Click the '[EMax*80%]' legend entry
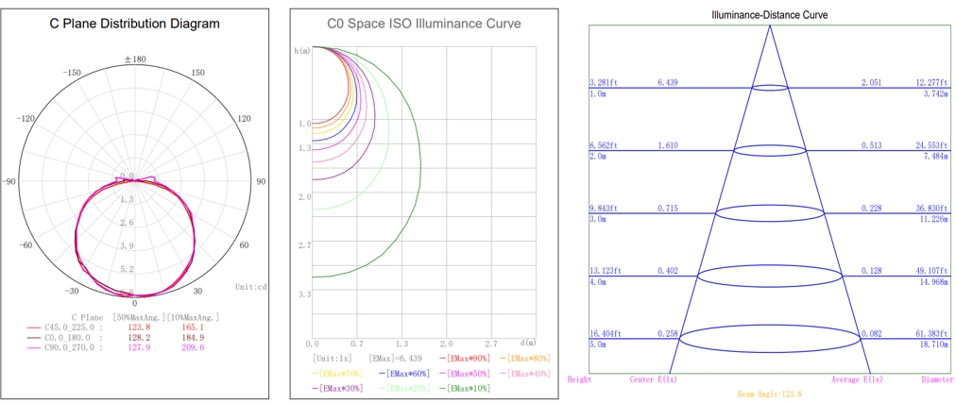Viewport: 956px width, 403px height. [524, 358]
